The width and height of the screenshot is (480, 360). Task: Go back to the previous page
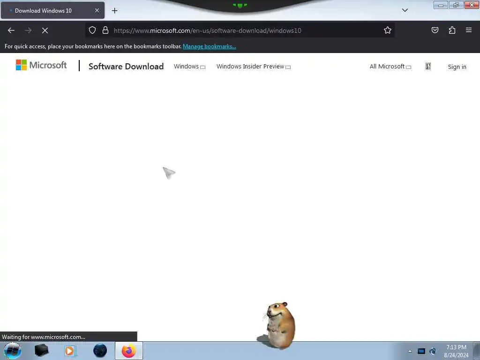point(11,30)
